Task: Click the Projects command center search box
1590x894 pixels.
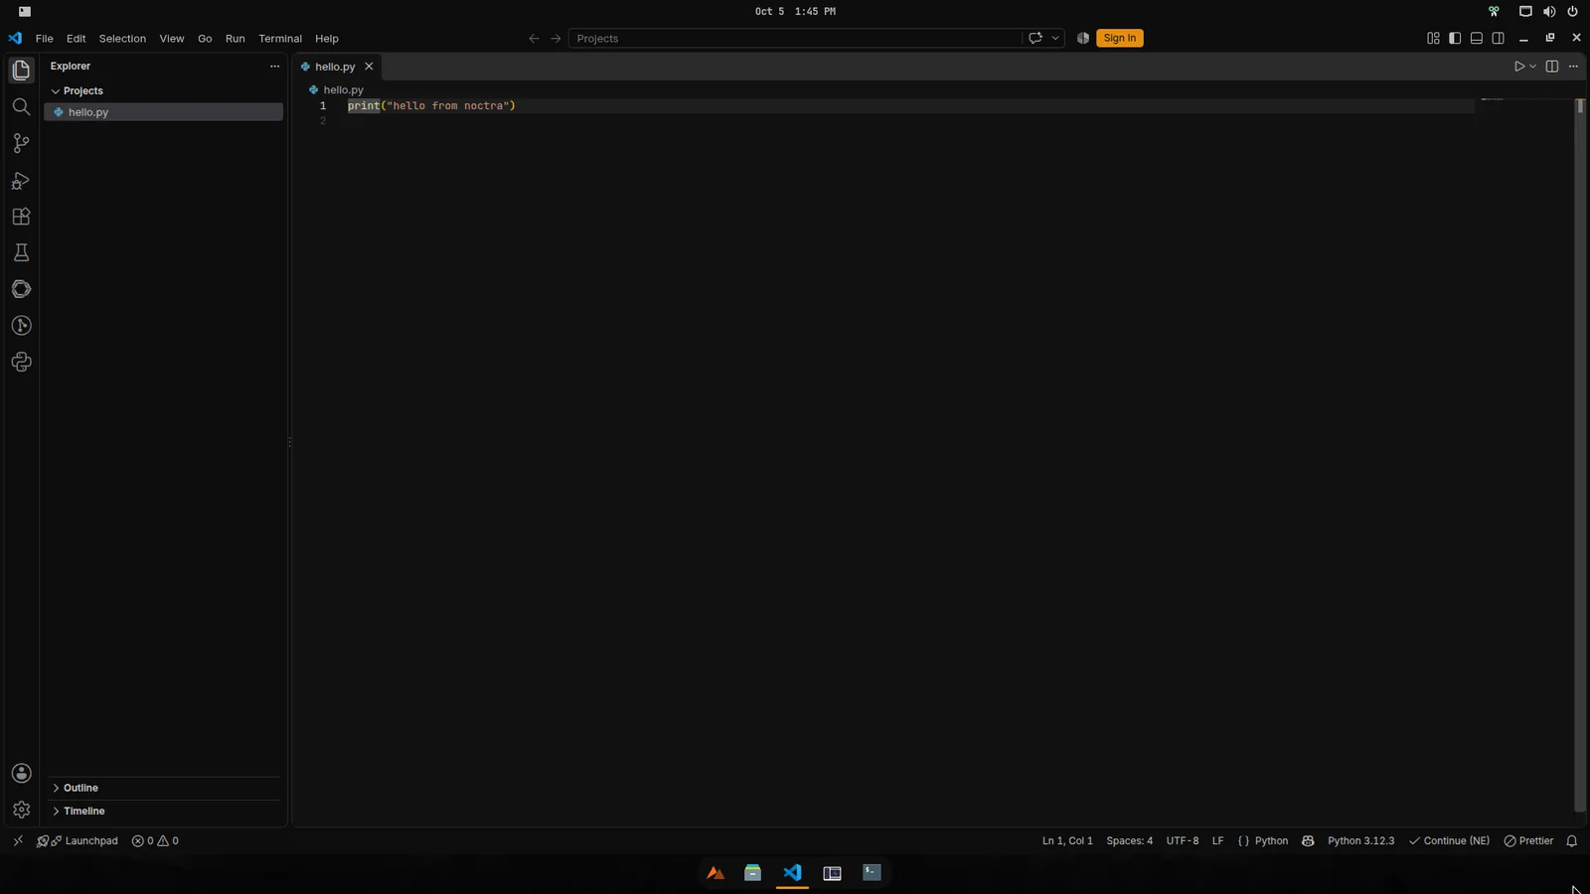Action: pos(795,39)
